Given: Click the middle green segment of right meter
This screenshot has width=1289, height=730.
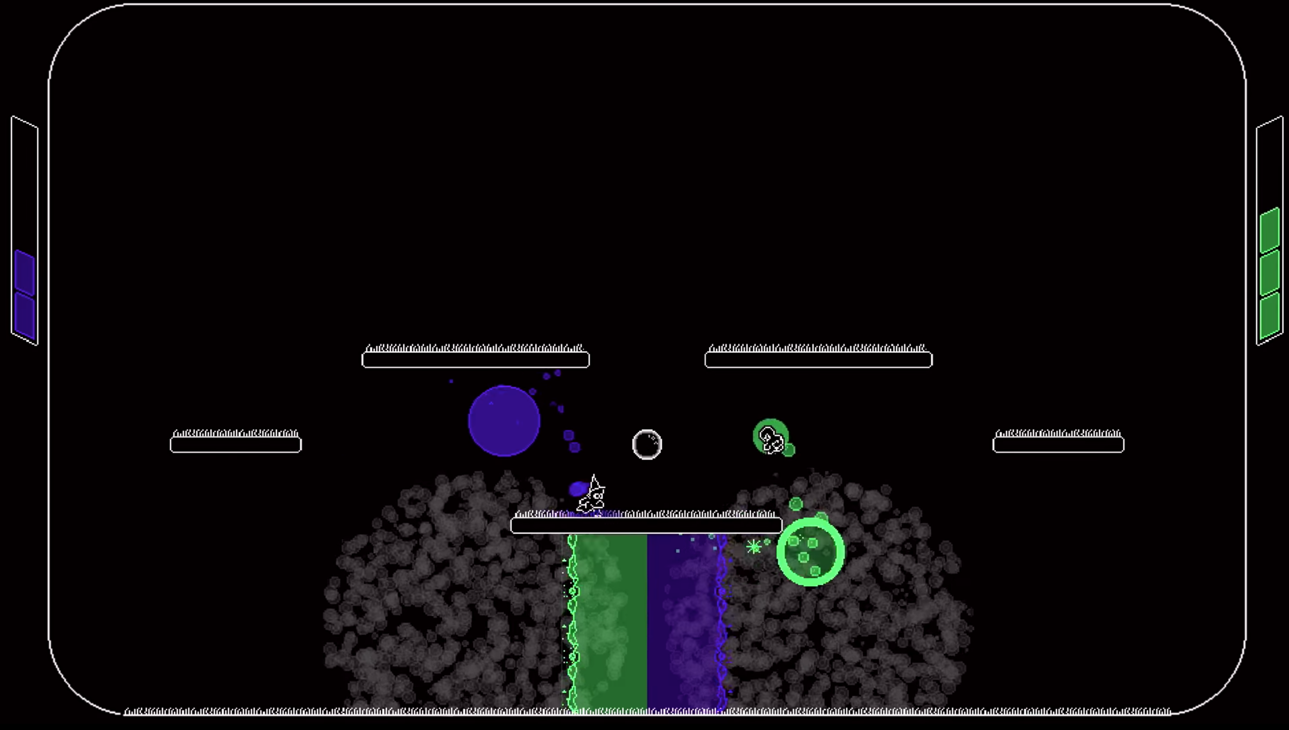Looking at the screenshot, I should tap(1269, 273).
